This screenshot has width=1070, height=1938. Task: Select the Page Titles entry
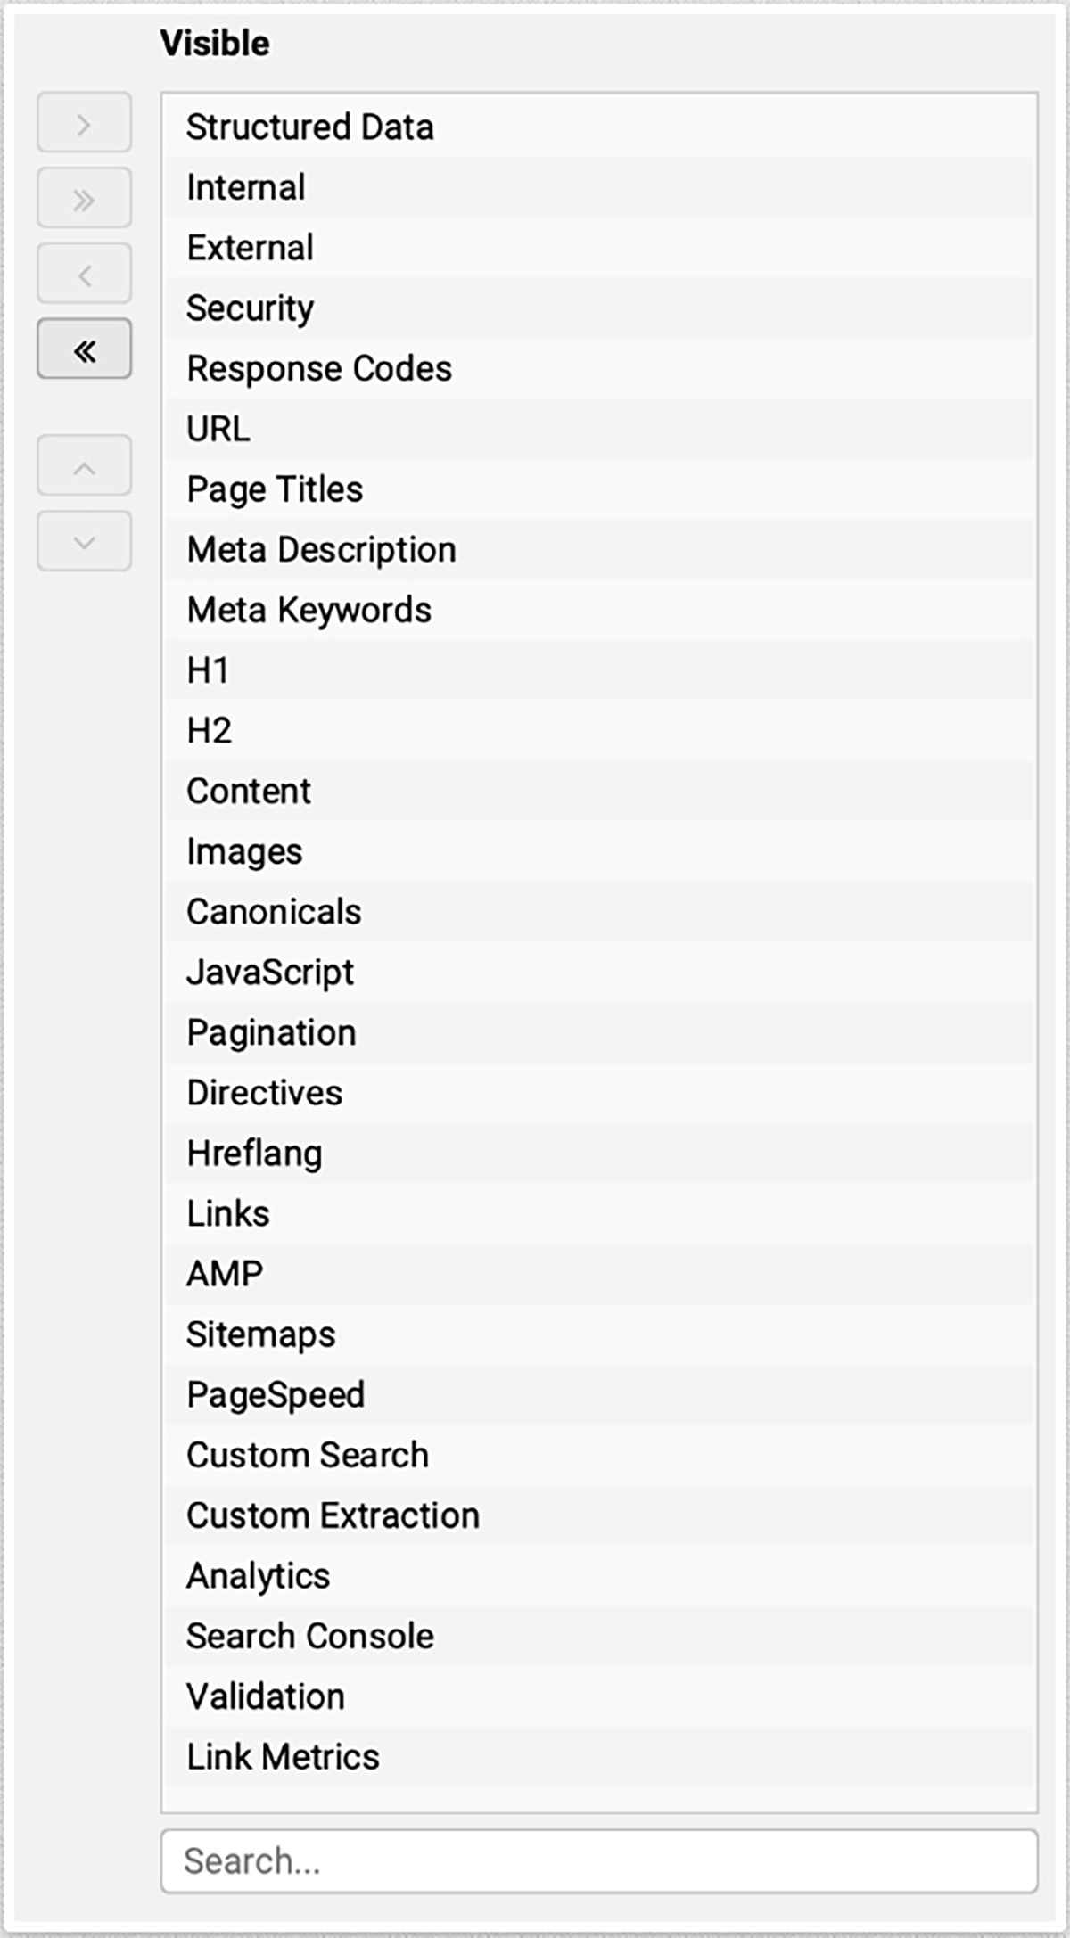tap(599, 489)
